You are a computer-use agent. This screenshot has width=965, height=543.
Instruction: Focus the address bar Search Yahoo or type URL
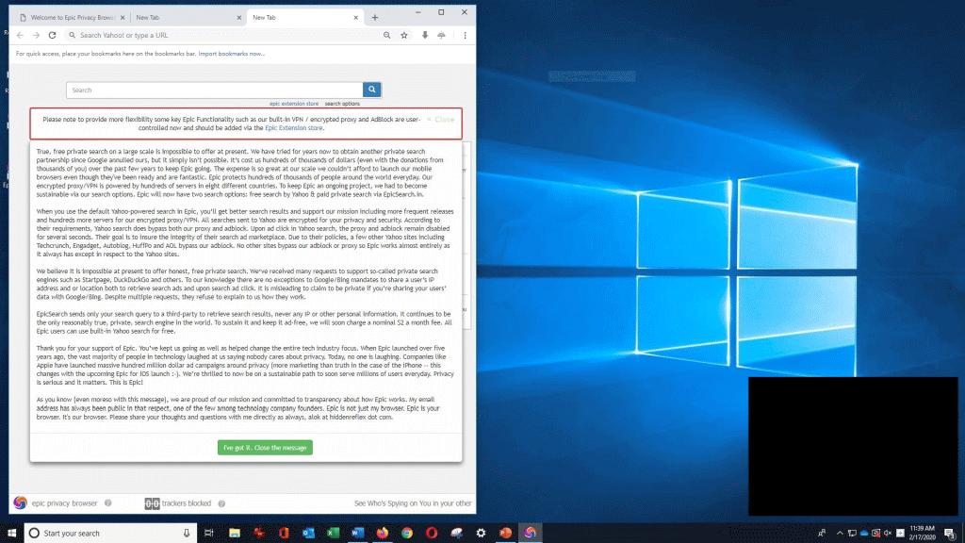coord(224,35)
